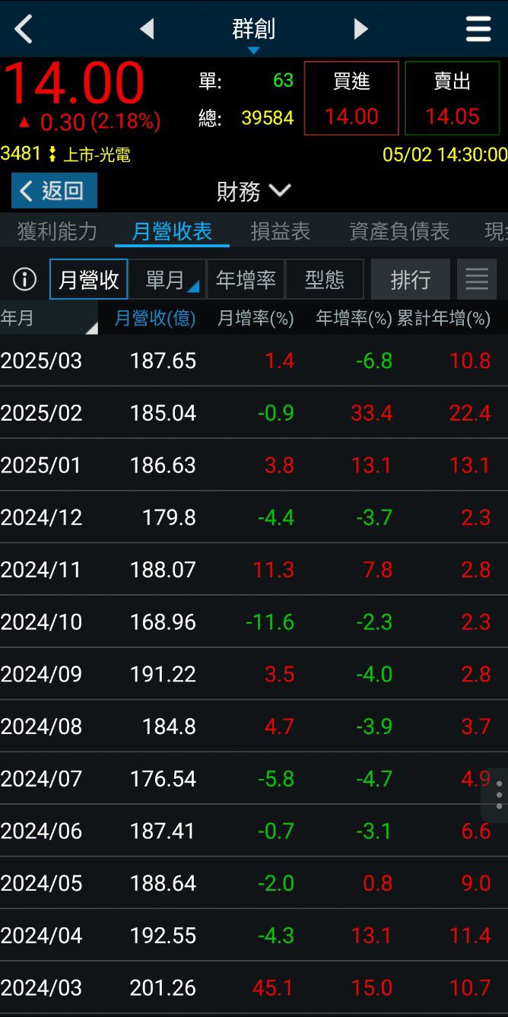Viewport: 508px width, 1017px height.
Task: Click the 月營收(億) column header
Action: (x=154, y=318)
